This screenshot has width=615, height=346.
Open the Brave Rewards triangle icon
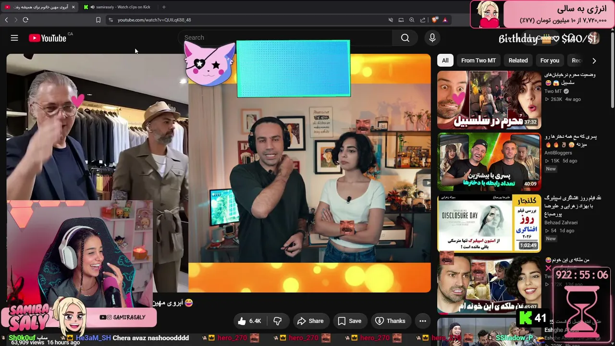point(445,20)
